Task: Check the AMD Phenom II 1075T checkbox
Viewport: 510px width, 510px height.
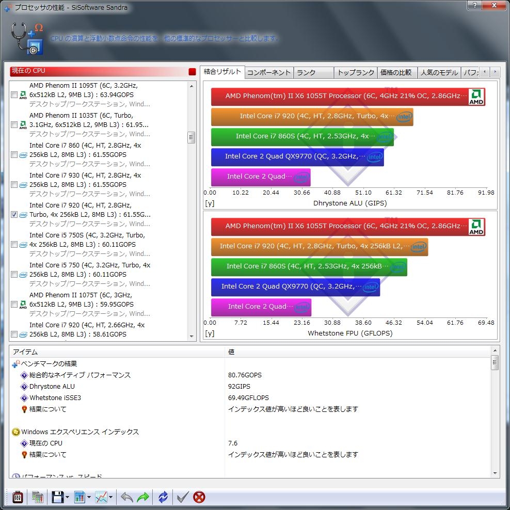Action: click(x=14, y=304)
